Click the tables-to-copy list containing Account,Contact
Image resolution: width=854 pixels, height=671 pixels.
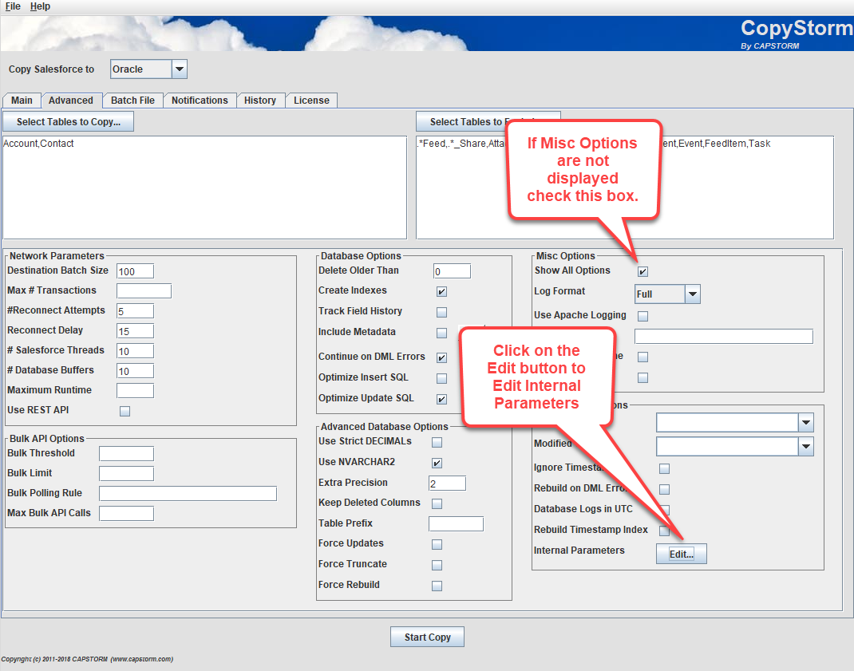coord(205,187)
